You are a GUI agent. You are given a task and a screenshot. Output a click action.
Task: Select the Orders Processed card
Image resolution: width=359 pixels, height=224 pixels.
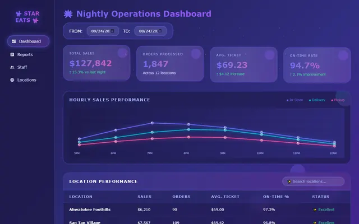pyautogui.click(x=170, y=63)
